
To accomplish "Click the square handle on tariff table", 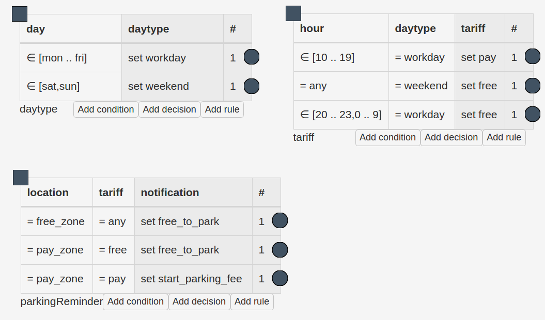I will tap(293, 13).
